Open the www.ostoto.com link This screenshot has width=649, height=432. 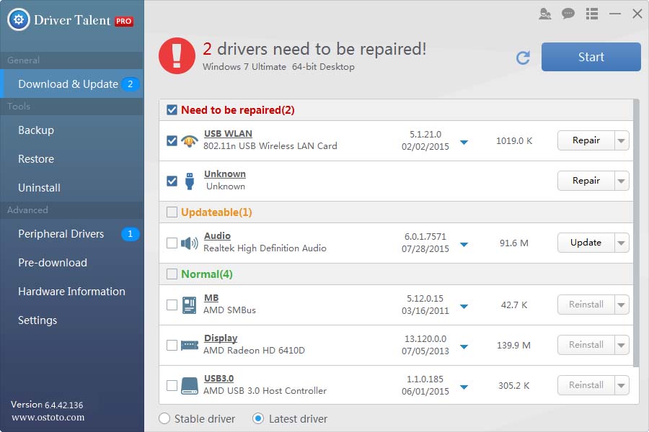tap(48, 417)
